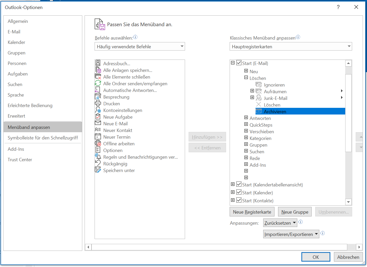Open the Importieren/Exportieren dropdown
Viewport: 367px width, 267px height.
pos(291,234)
